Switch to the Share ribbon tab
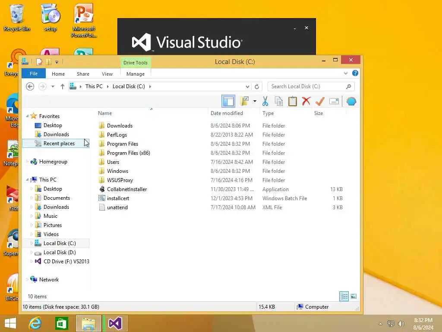The height and width of the screenshot is (332, 442). point(83,73)
